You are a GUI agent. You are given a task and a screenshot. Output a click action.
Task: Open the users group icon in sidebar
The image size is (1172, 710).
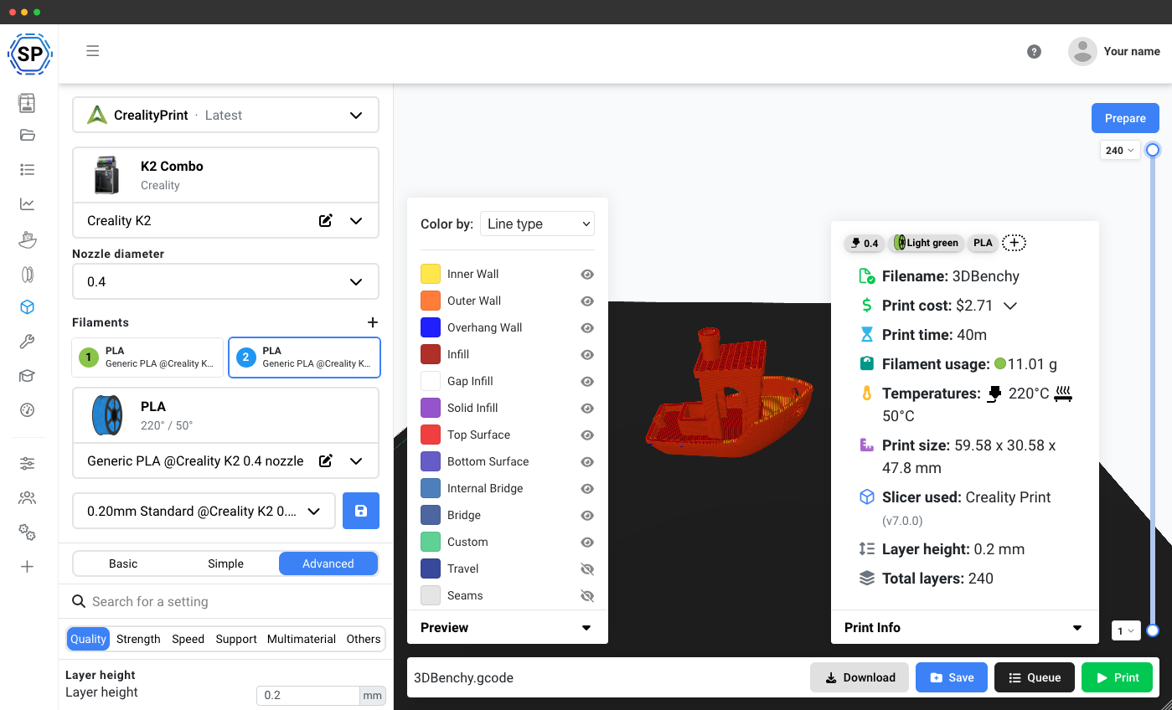click(27, 498)
